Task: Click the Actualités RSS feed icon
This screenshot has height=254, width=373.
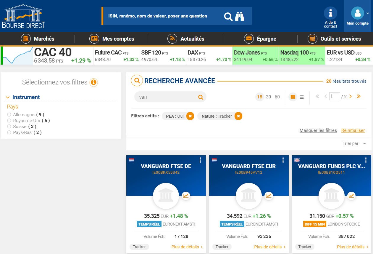Action: tap(172, 39)
